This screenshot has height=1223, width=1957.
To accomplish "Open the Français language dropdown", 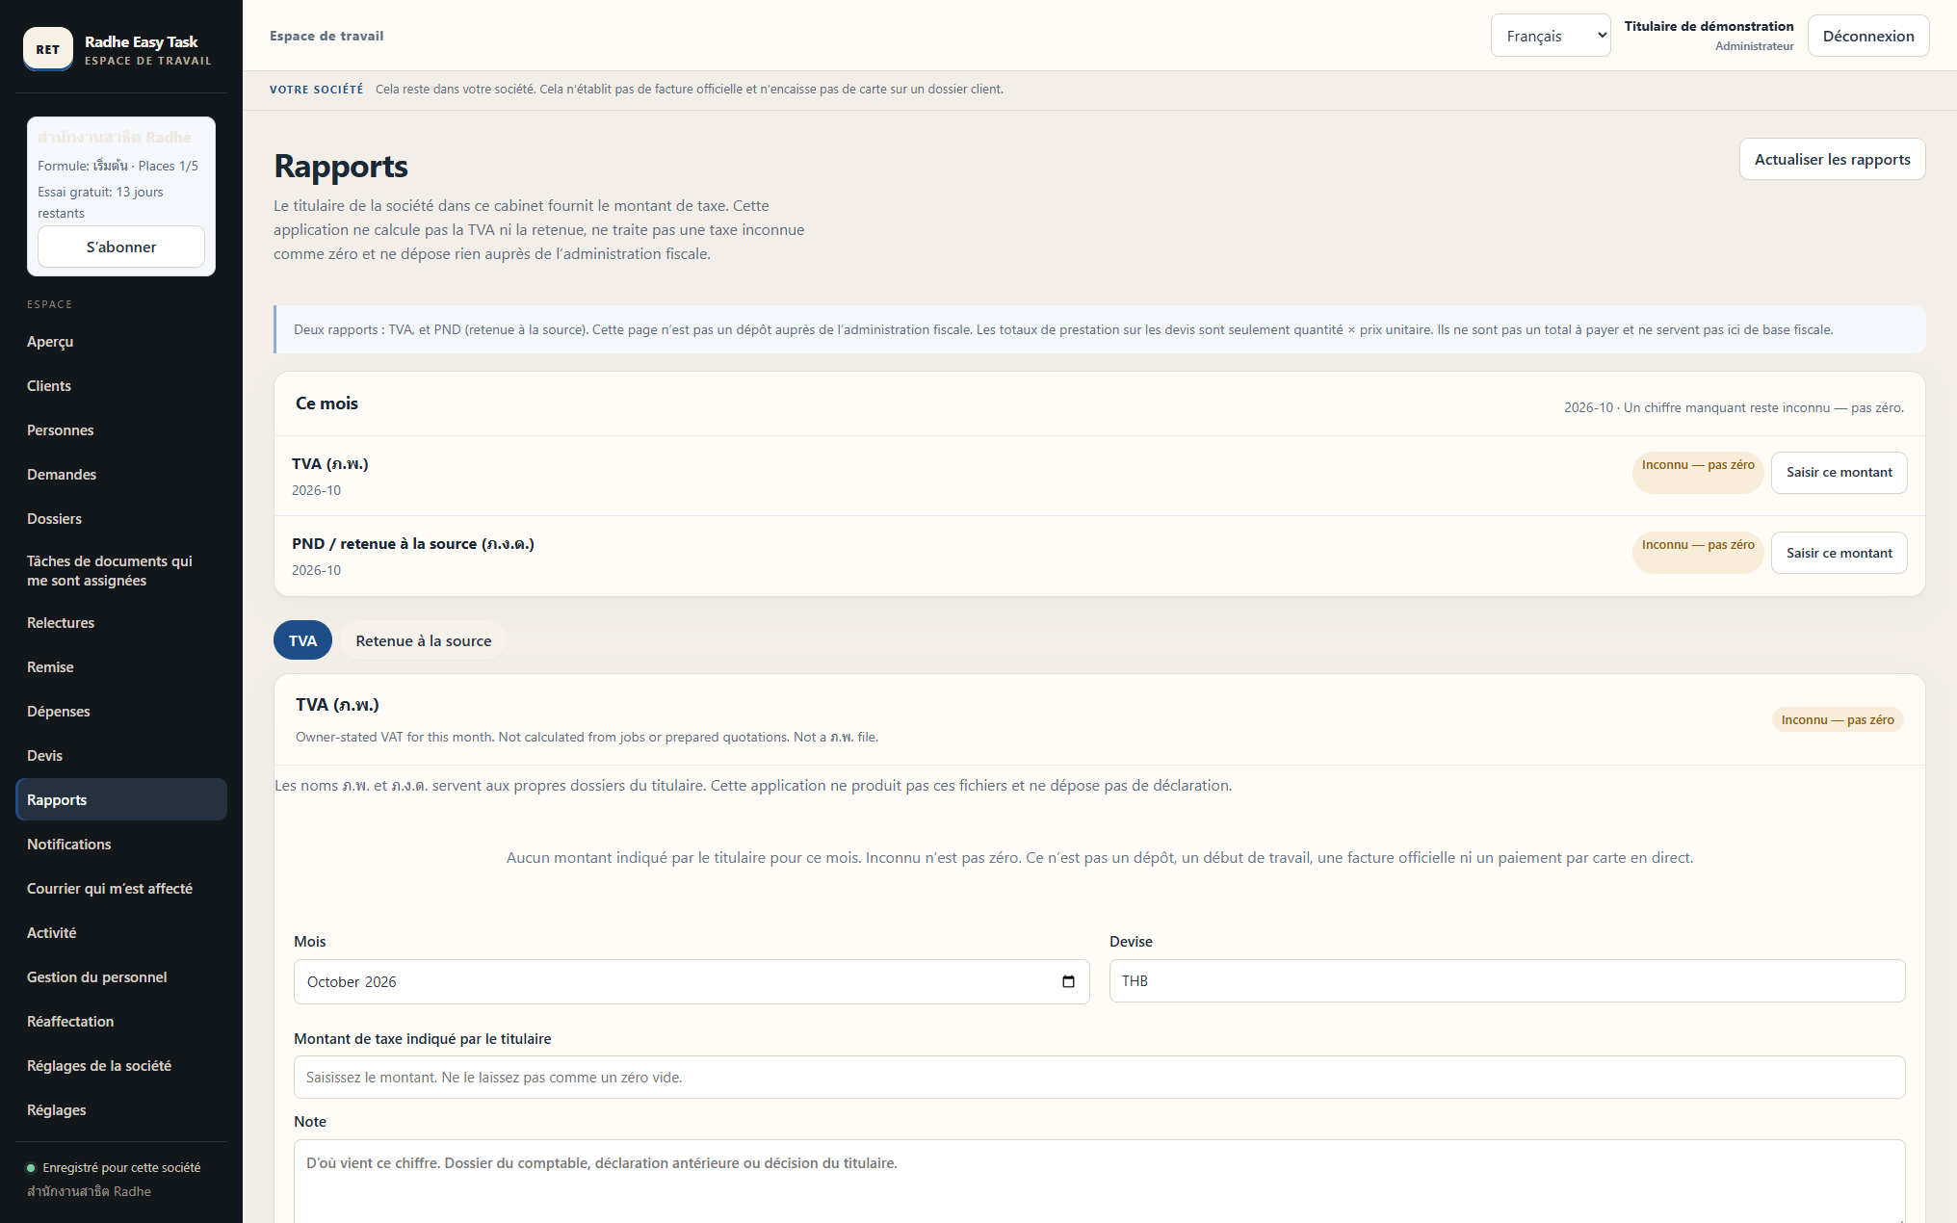I will [1551, 36].
